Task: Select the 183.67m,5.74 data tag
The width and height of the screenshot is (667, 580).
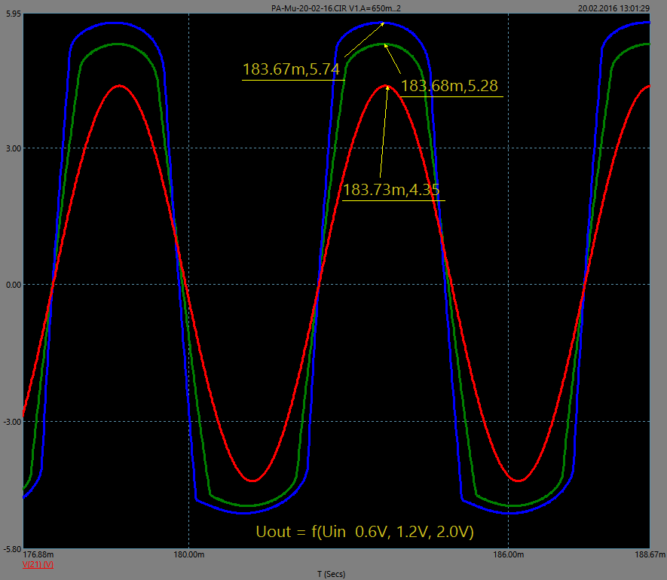Action: pyautogui.click(x=292, y=70)
